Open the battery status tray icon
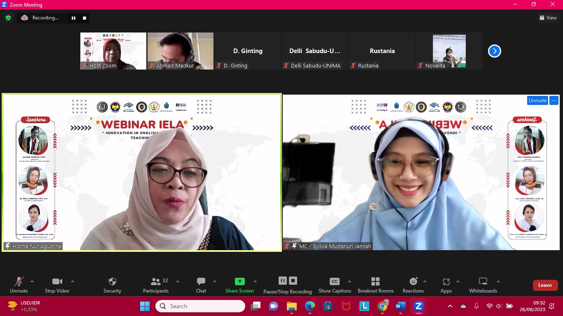 click(509, 306)
